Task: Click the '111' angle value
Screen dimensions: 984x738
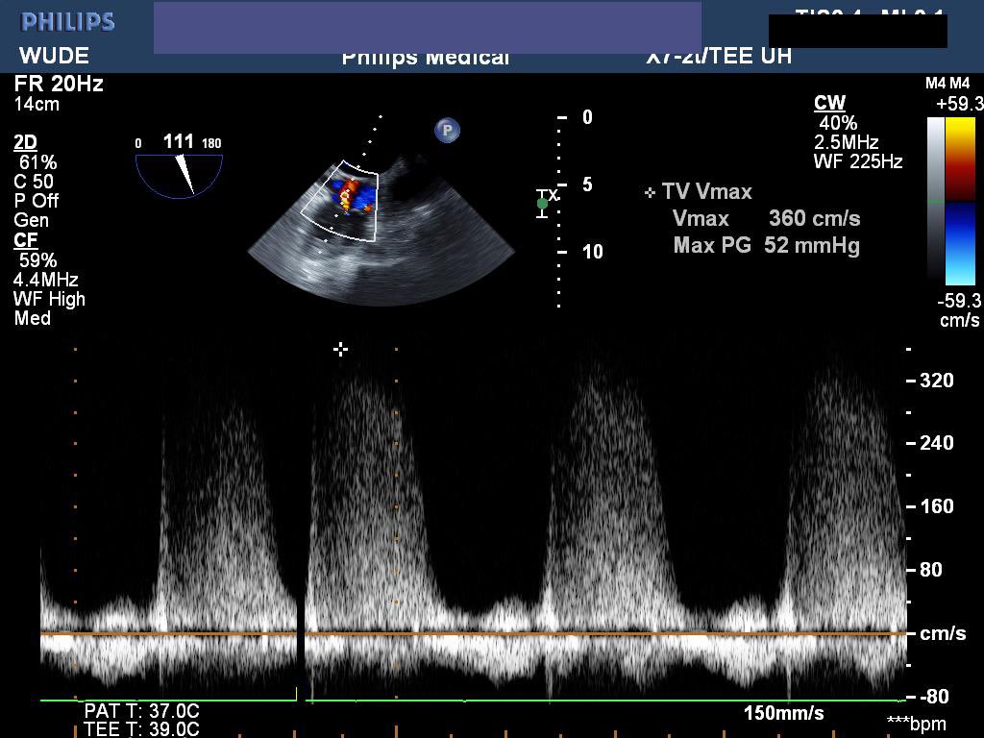Action: pyautogui.click(x=178, y=141)
